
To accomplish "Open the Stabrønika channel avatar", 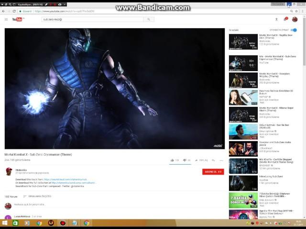I will (x=9, y=172).
